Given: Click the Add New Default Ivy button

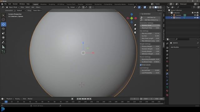Looking at the screenshot, I should [x=150, y=20].
